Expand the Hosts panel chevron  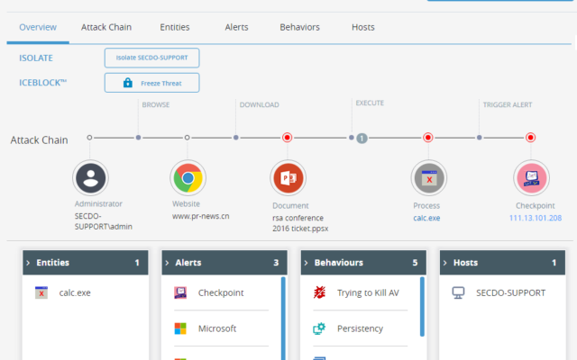[444, 263]
